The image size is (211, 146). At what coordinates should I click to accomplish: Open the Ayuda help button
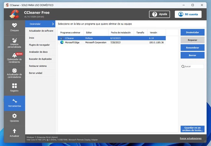159,14
